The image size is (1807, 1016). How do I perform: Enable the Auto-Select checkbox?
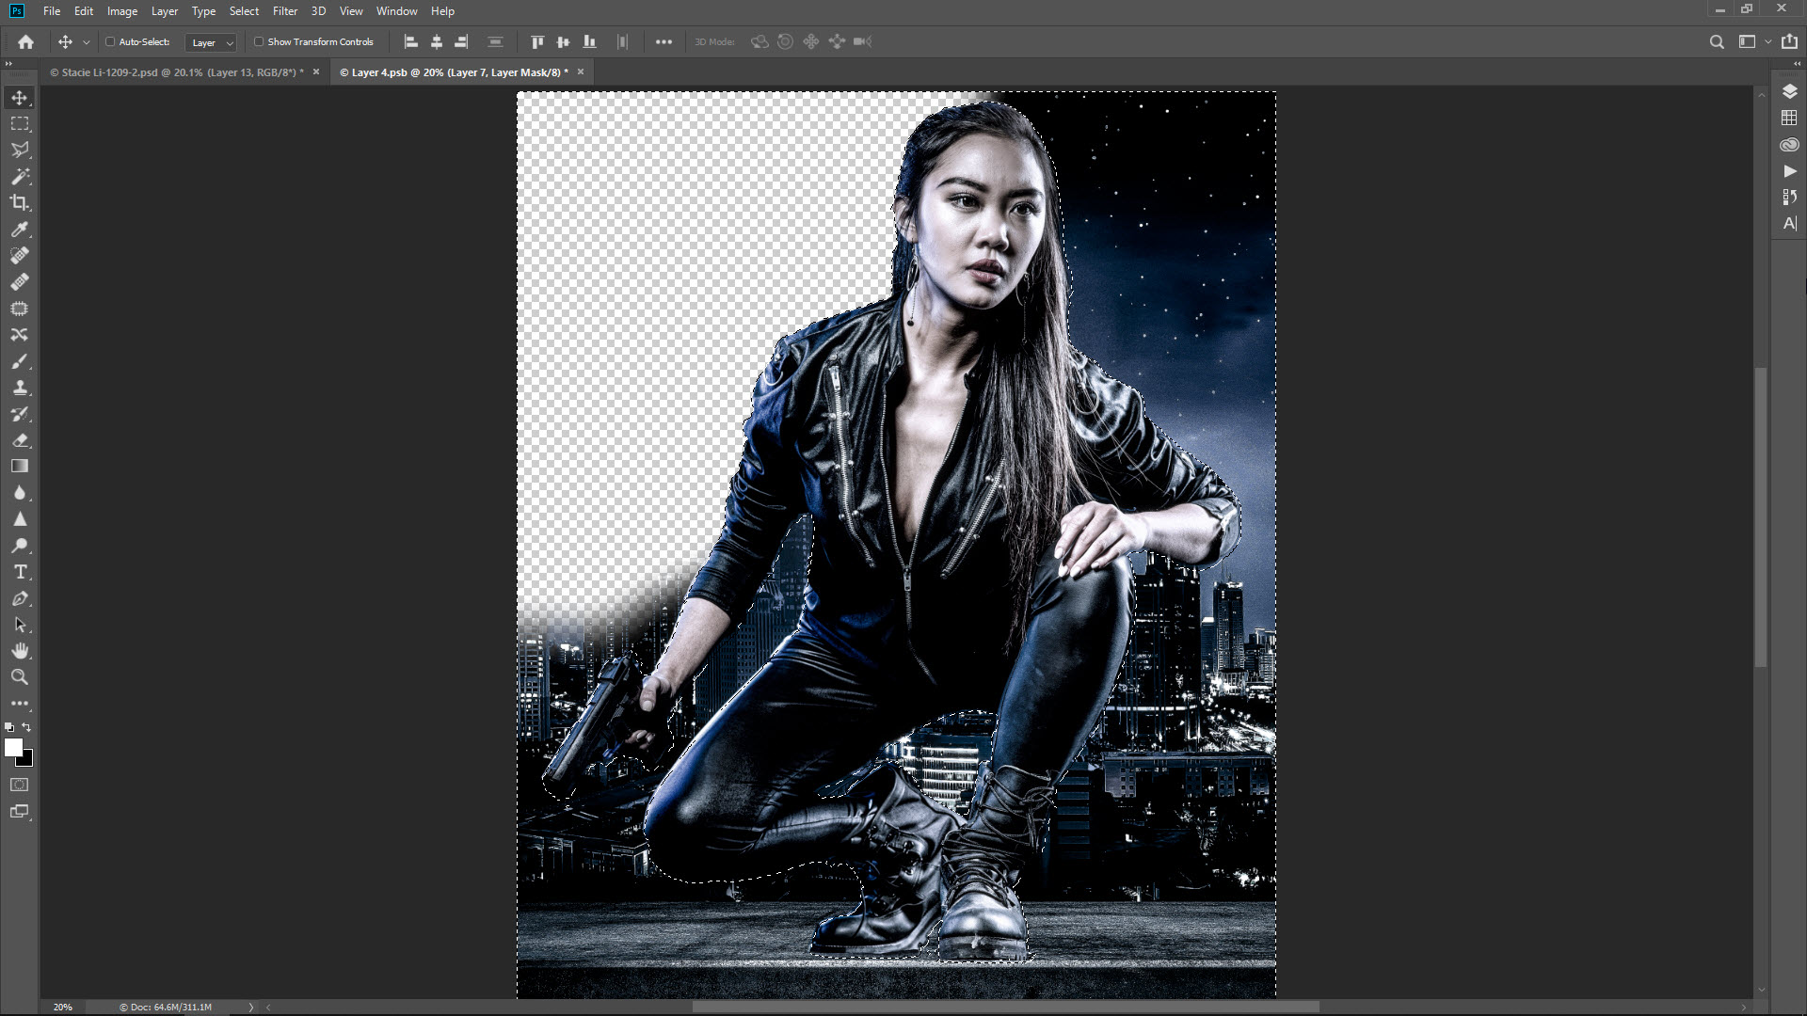(110, 41)
